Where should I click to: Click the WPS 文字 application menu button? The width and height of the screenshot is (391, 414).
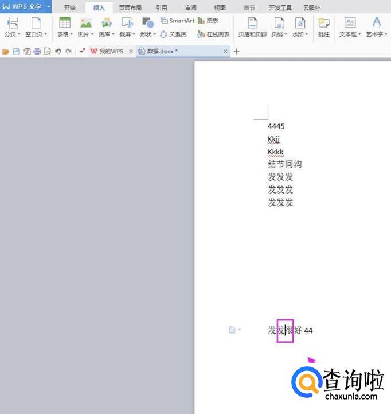(22, 7)
